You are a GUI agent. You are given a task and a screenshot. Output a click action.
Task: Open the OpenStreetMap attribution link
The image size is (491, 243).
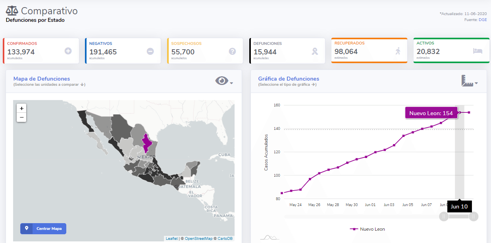[x=198, y=239]
